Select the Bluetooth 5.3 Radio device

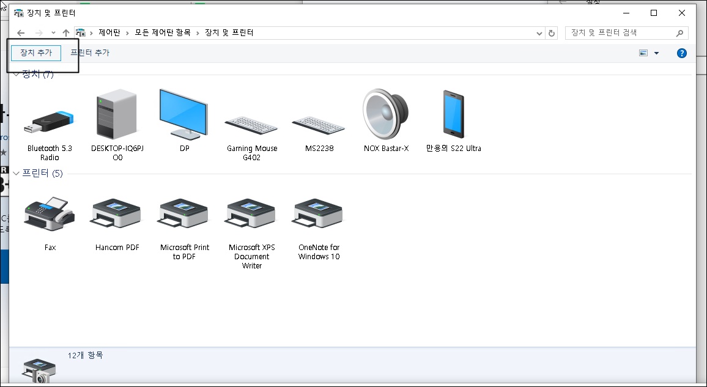pos(49,119)
